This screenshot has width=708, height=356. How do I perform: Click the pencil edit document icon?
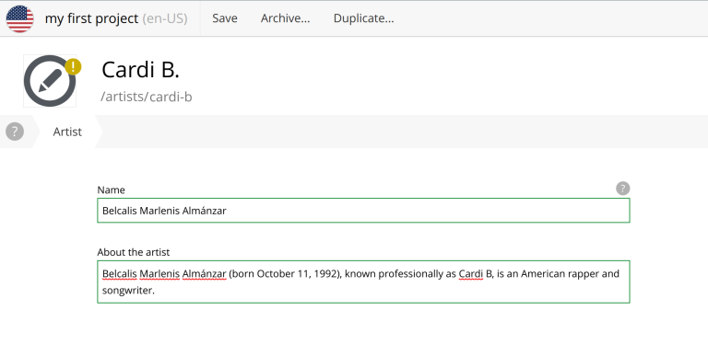click(50, 81)
